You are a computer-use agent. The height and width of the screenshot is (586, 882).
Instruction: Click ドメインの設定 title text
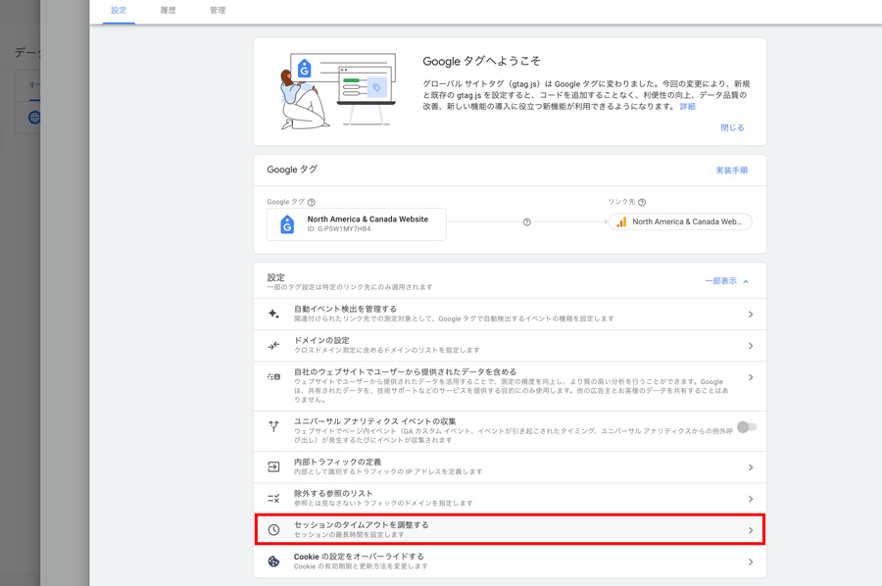tap(321, 340)
